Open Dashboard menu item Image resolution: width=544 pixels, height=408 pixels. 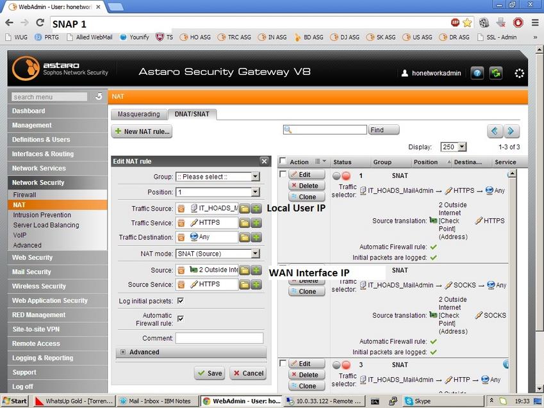[57, 111]
